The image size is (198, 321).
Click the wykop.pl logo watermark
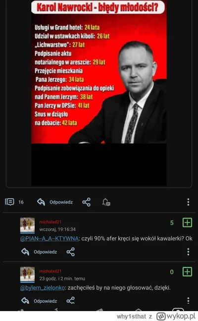(x=176, y=316)
